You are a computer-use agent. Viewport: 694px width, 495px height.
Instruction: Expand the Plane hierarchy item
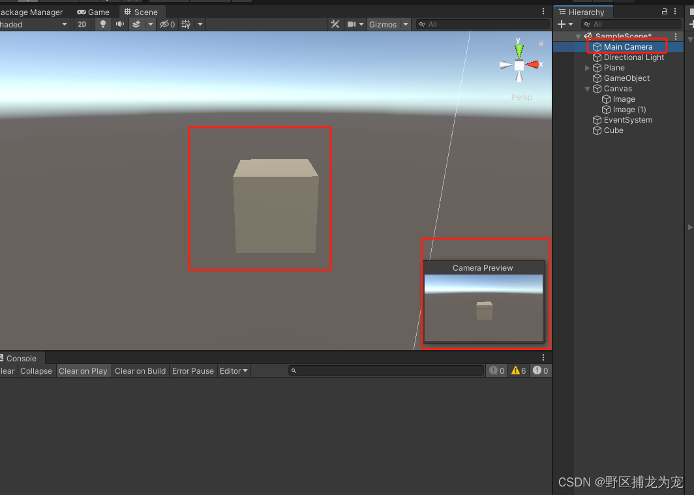(x=587, y=68)
